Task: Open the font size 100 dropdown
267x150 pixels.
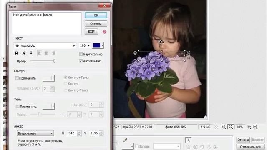Action: coord(88,45)
